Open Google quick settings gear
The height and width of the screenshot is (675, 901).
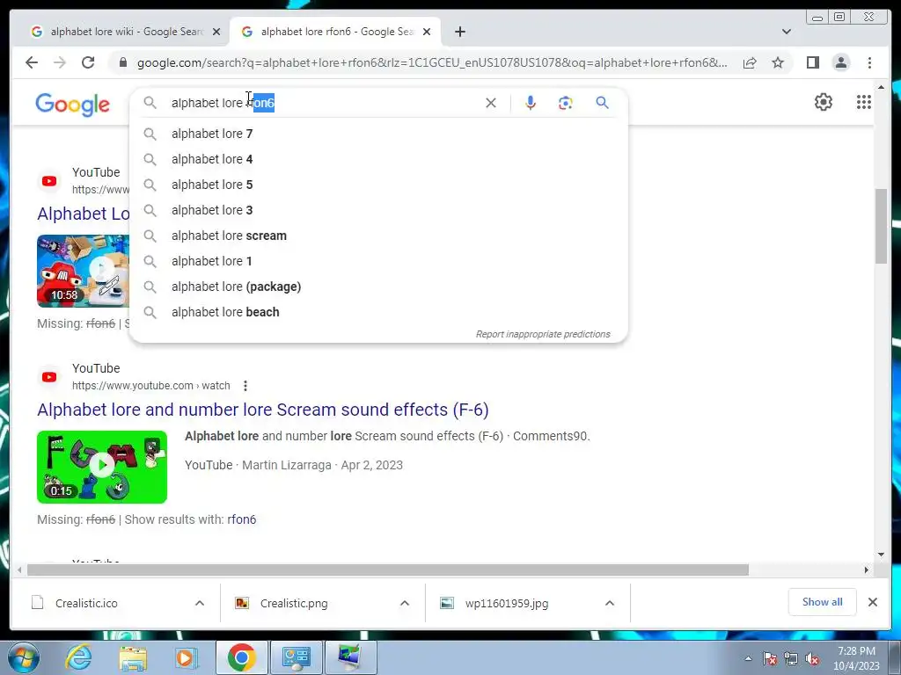[x=823, y=102]
